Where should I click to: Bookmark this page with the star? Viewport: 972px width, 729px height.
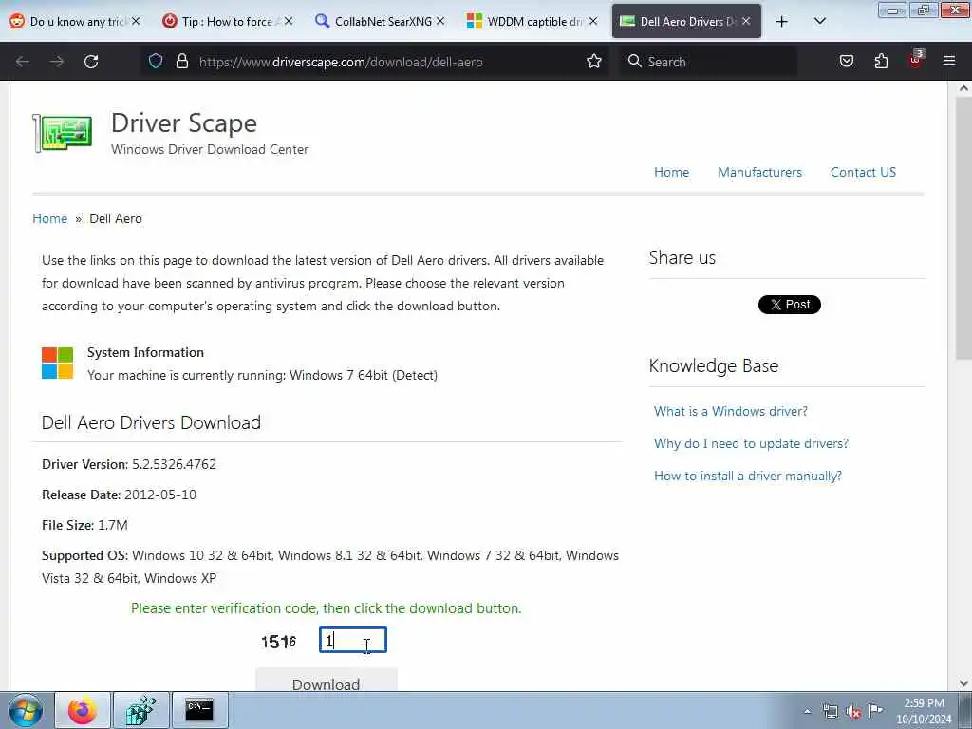click(594, 61)
